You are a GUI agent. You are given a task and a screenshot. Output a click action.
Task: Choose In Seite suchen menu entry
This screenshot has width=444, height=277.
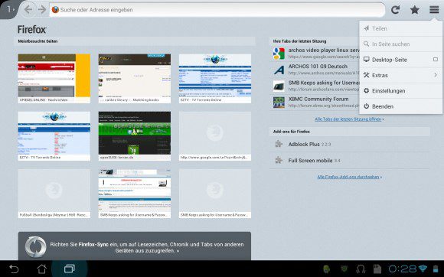400,44
